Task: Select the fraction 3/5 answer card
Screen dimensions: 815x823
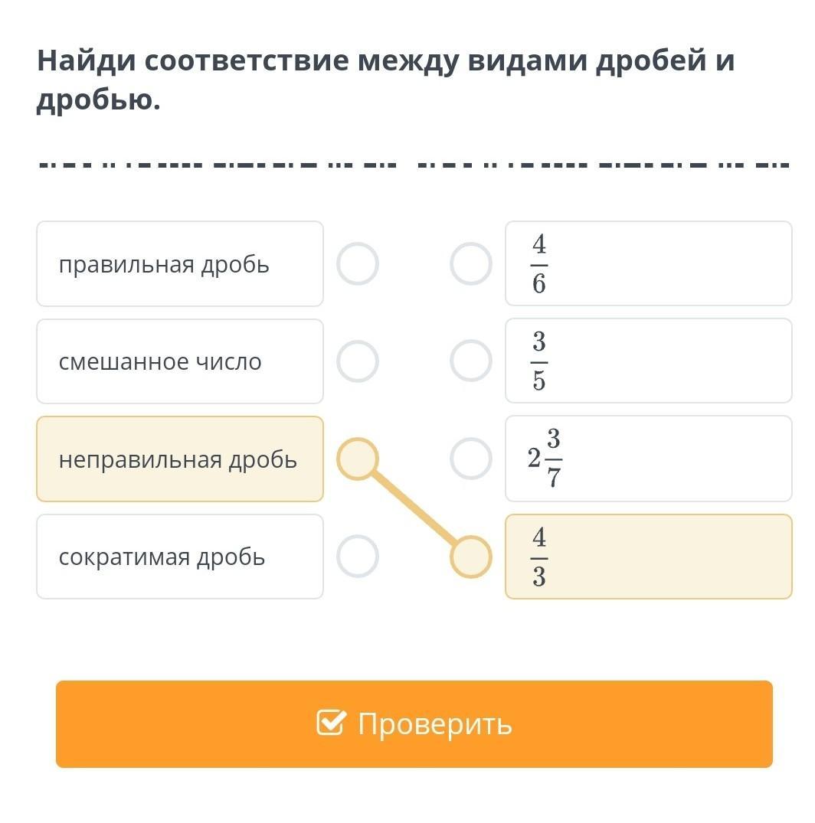Action: coord(648,361)
